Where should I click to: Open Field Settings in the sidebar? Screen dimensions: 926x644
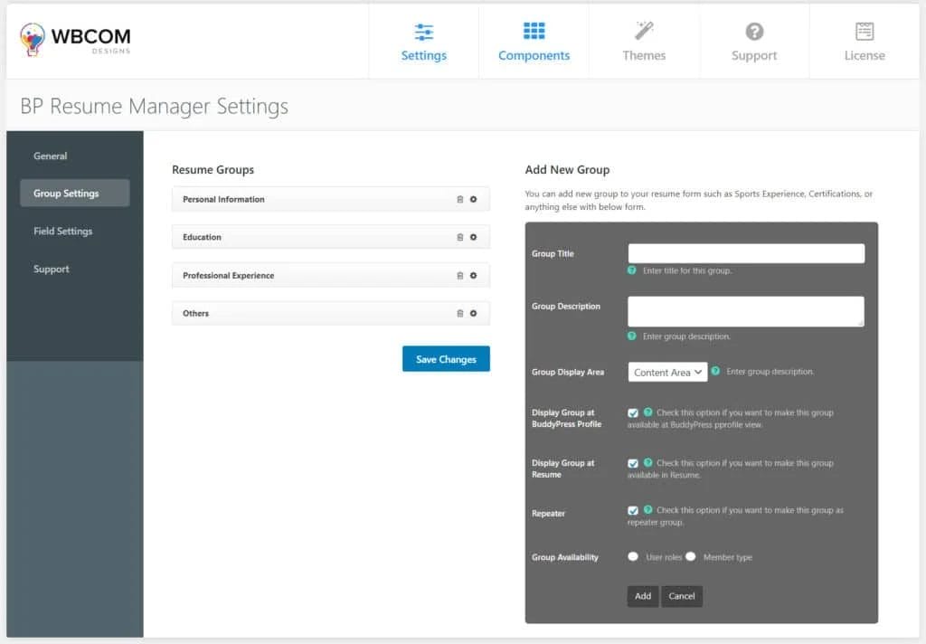pos(63,232)
